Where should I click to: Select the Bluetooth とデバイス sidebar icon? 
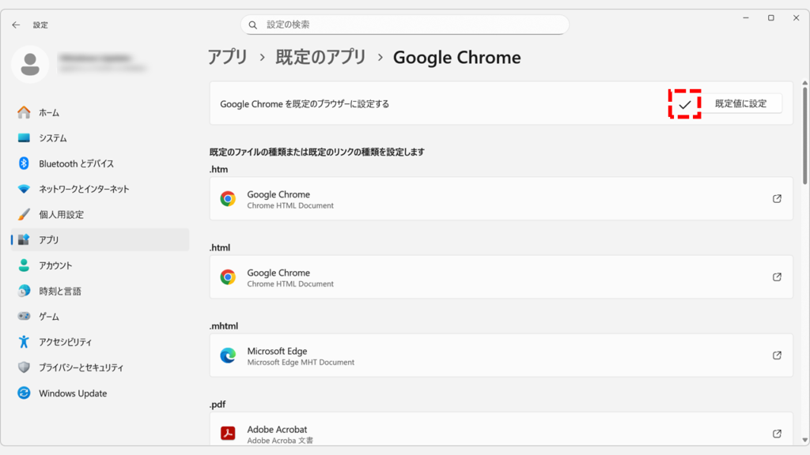pyautogui.click(x=24, y=164)
